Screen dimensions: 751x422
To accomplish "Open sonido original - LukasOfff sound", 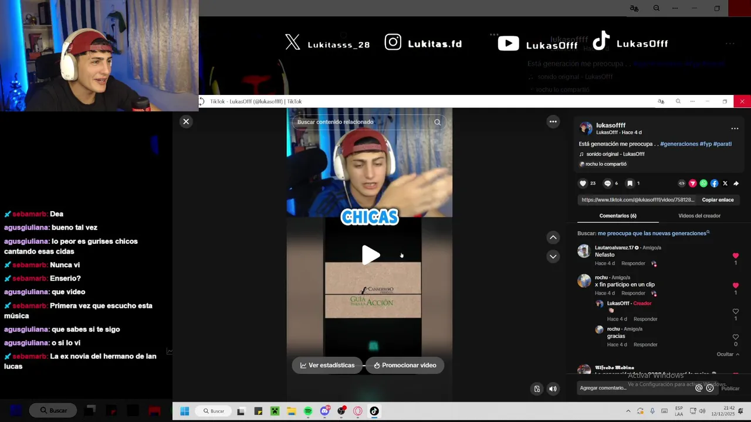I will [615, 154].
